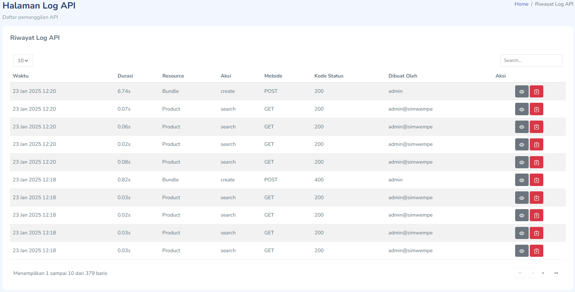Image resolution: width=575 pixels, height=292 pixels.
Task: Click the 400 status code cell
Action: tap(319, 180)
